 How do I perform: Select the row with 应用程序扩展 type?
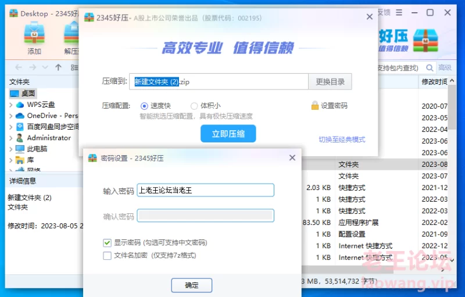(375, 223)
